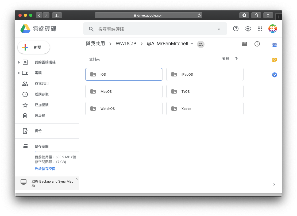The height and width of the screenshot is (216, 297).
Task: Show Safari tab overview
Action: click(268, 15)
